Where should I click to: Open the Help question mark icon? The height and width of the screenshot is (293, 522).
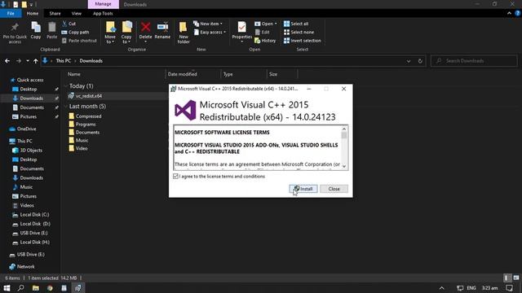(x=517, y=13)
